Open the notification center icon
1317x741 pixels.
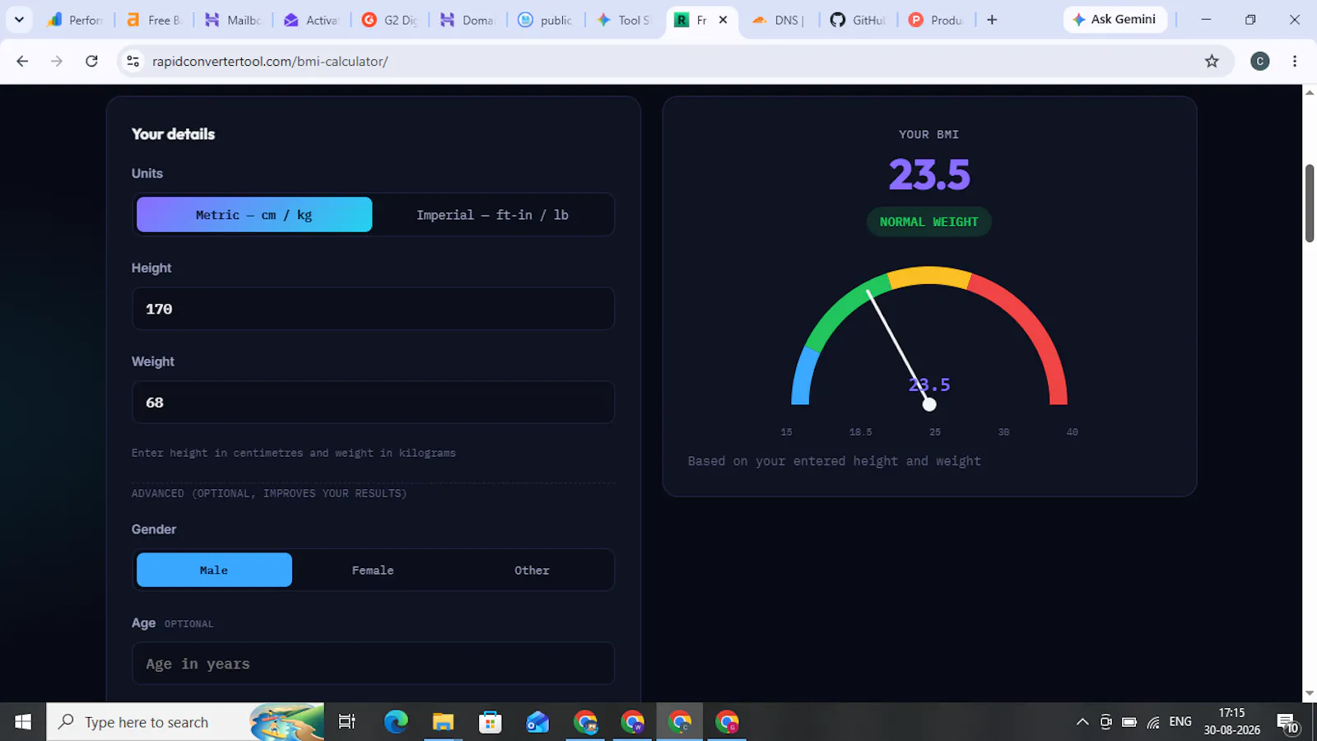coord(1288,722)
